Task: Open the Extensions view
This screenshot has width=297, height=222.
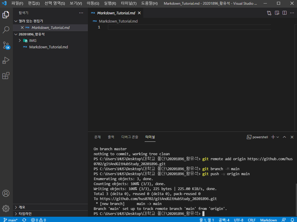Action: (x=6, y=76)
